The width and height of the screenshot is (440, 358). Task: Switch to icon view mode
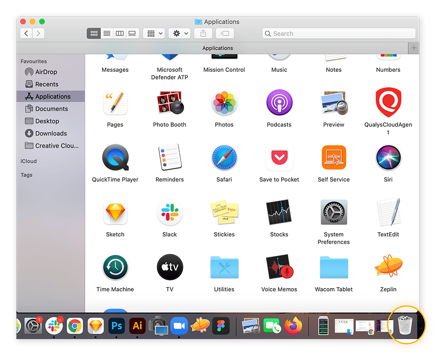coord(93,34)
